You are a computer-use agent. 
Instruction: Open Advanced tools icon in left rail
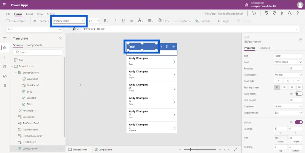point(5,85)
